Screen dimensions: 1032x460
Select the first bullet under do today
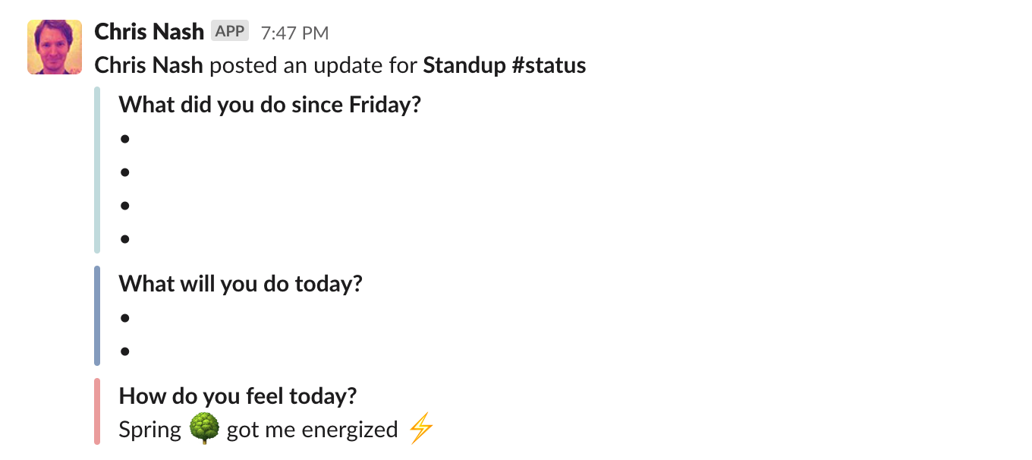(125, 318)
